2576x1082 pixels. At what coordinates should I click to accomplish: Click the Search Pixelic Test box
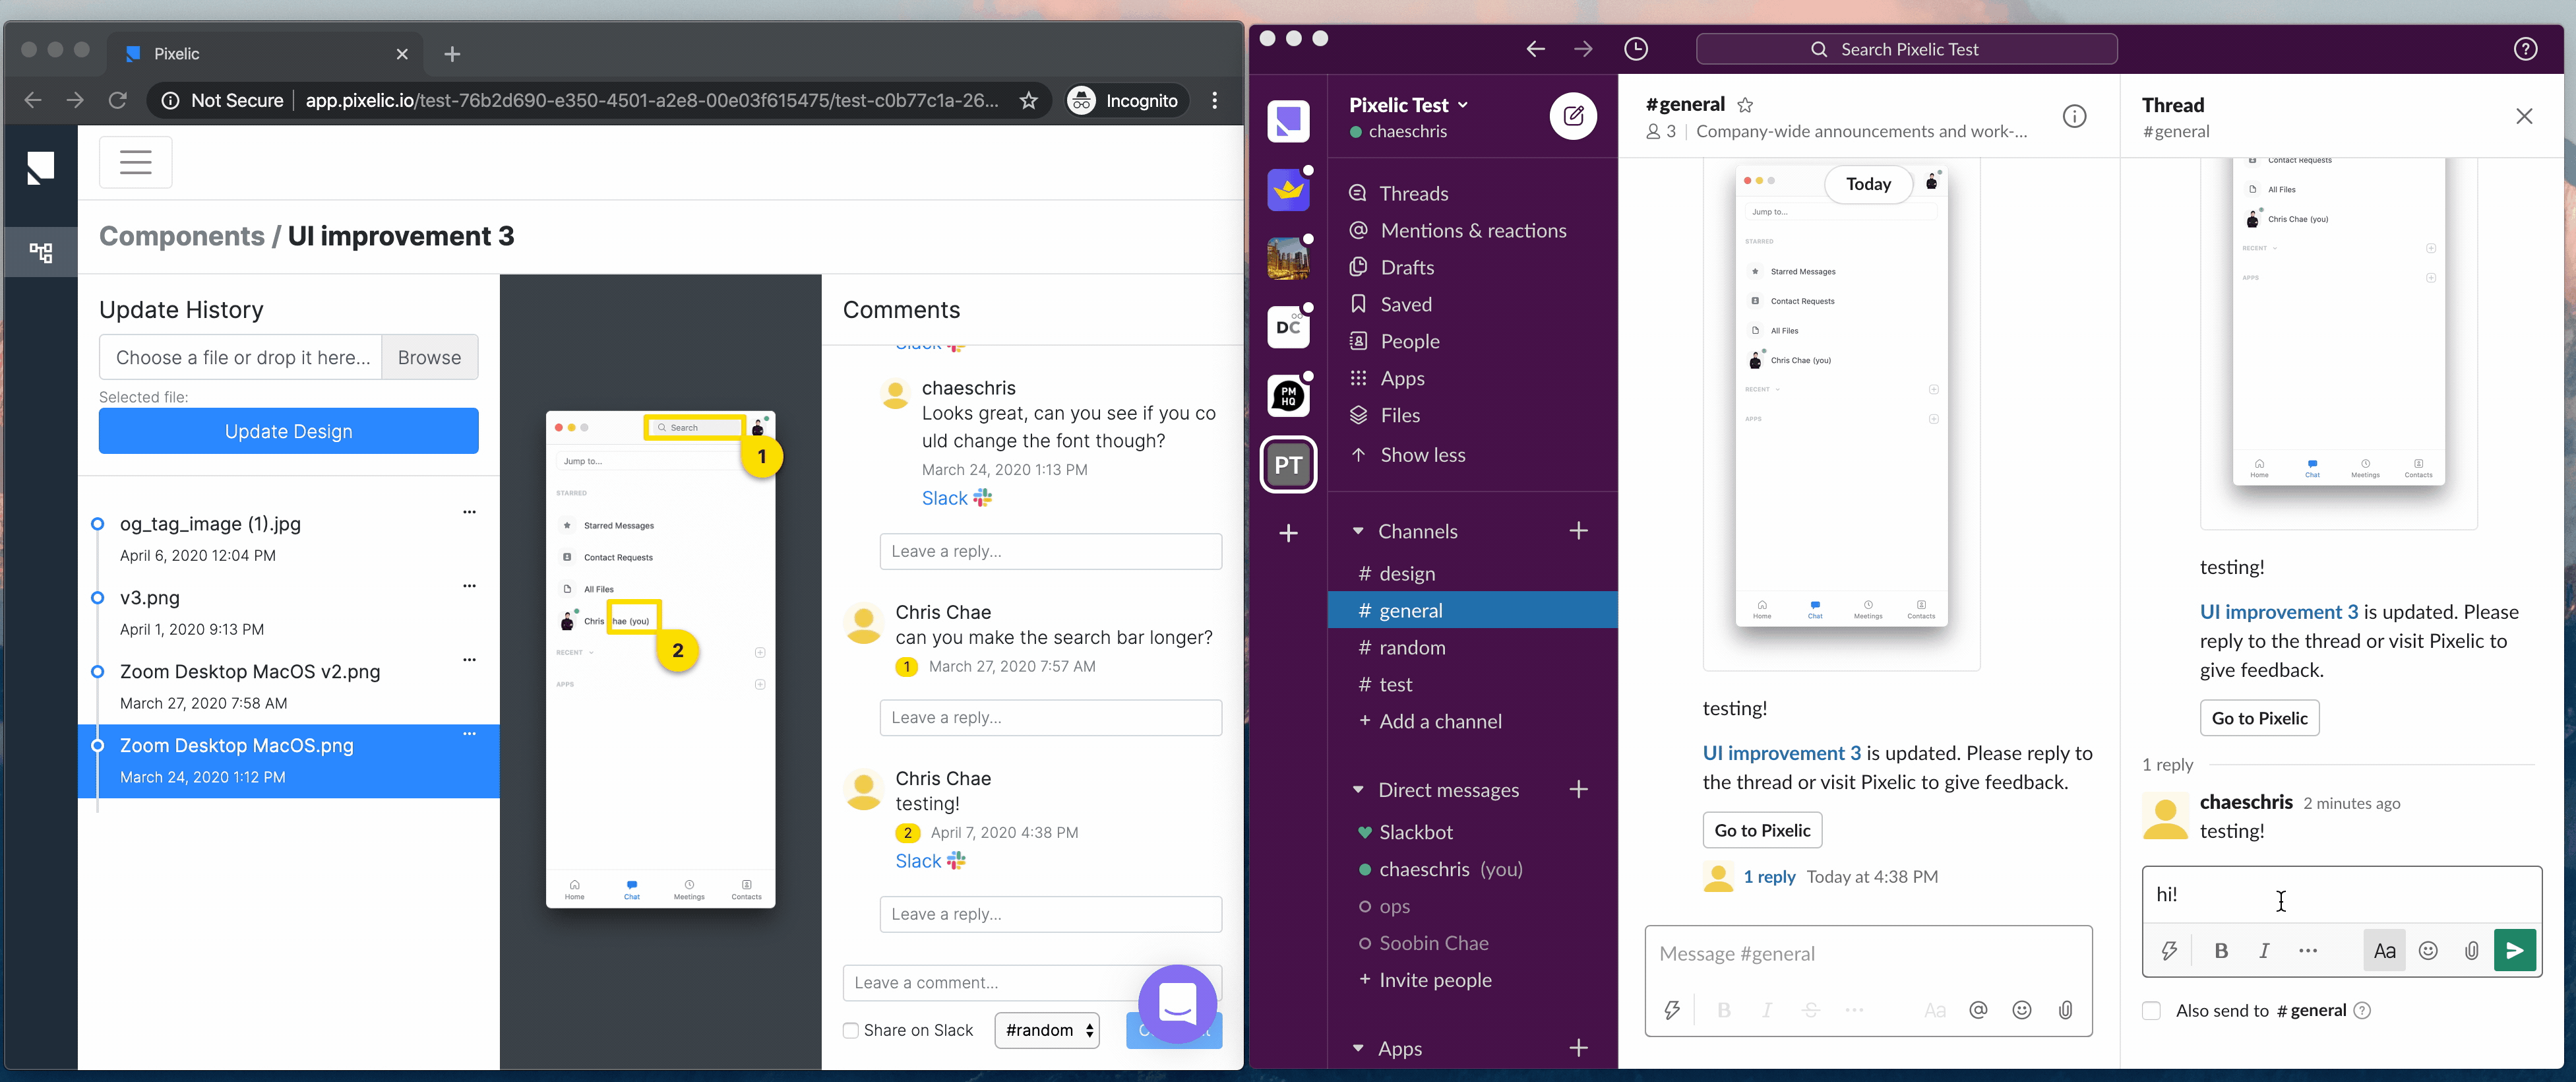click(1906, 50)
